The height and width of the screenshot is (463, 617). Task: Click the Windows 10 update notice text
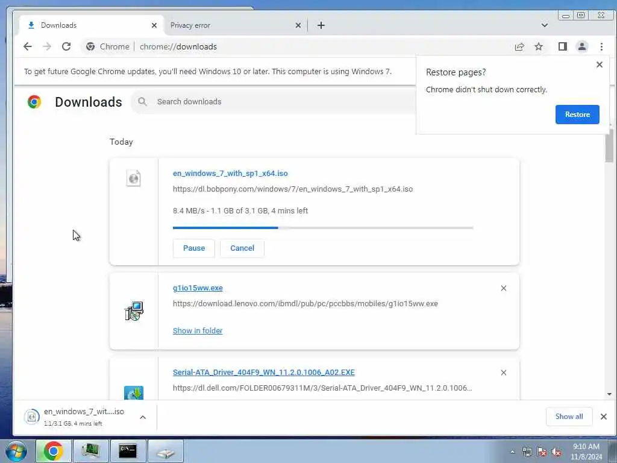pos(208,72)
